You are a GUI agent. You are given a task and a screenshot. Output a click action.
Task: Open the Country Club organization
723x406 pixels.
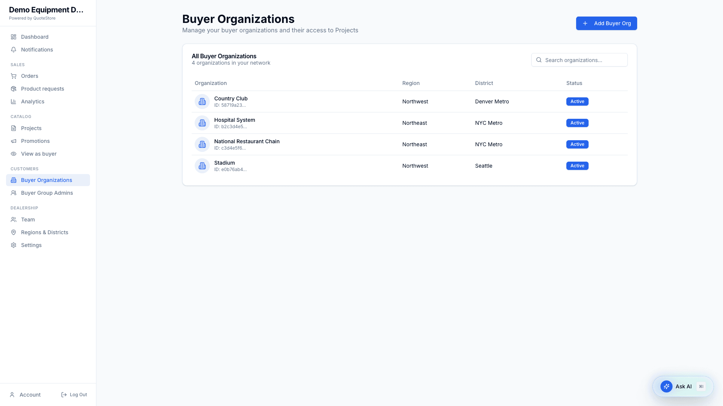click(x=409, y=101)
